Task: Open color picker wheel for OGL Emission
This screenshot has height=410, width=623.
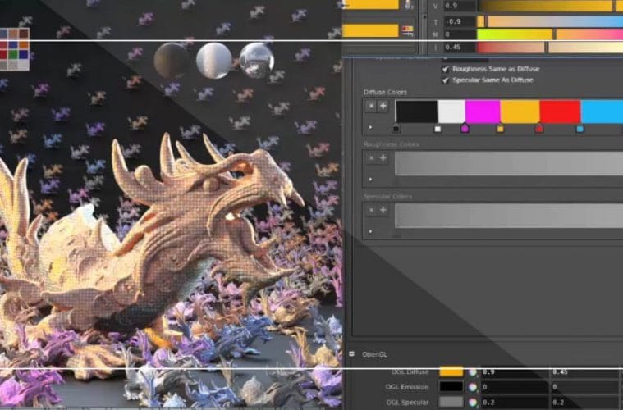Action: 473,386
